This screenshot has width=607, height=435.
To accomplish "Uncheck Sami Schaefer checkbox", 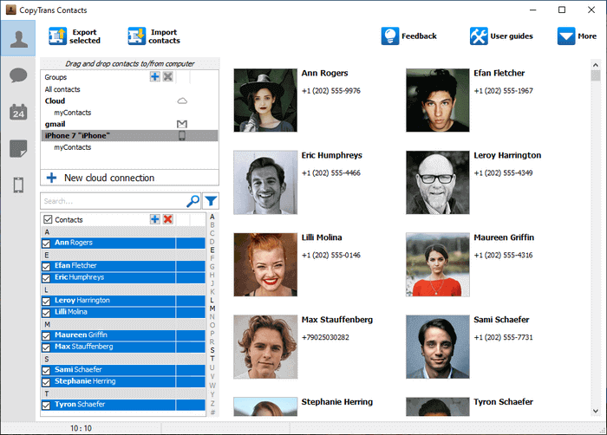I will [x=46, y=370].
